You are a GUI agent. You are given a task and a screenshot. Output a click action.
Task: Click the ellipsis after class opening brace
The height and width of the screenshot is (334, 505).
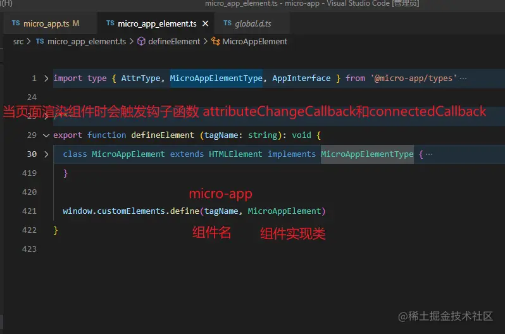pos(429,154)
